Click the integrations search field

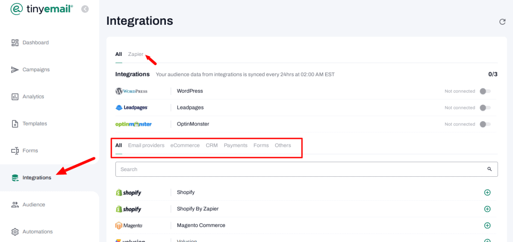[299, 169]
